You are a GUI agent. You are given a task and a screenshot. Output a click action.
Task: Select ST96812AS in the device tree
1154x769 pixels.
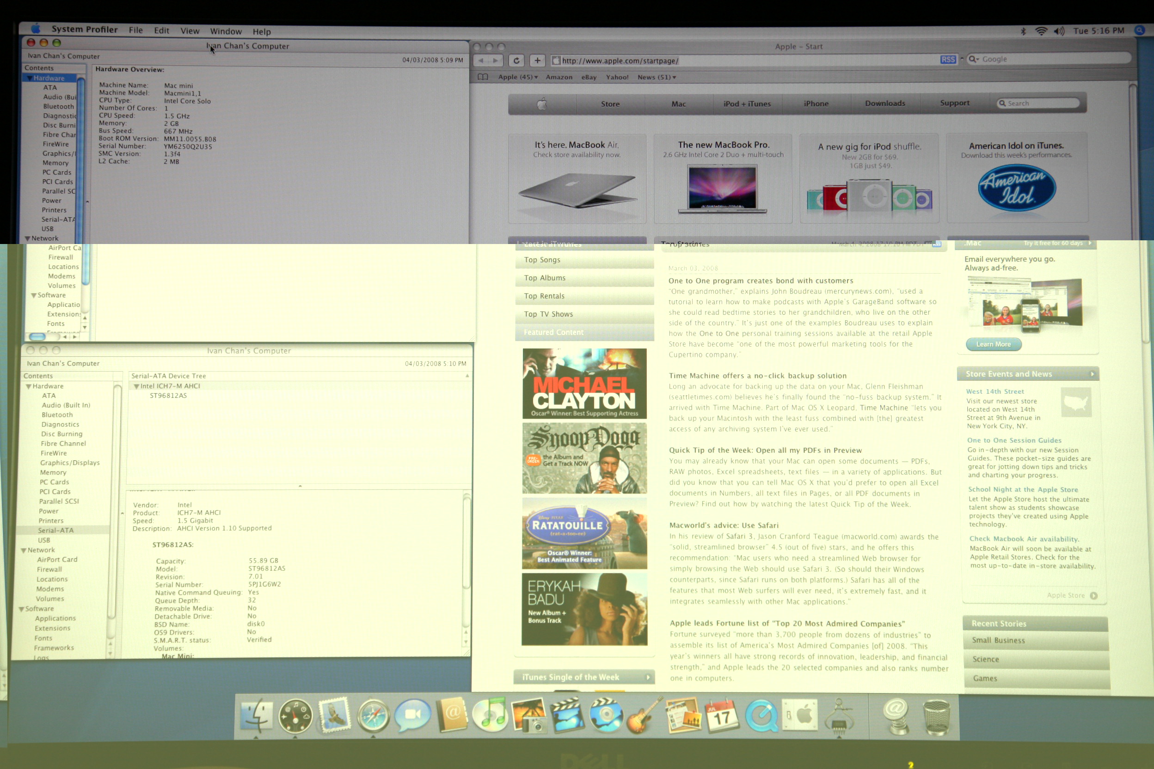168,396
